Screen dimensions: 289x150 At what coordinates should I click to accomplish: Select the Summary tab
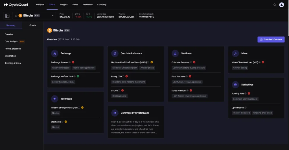[11, 25]
